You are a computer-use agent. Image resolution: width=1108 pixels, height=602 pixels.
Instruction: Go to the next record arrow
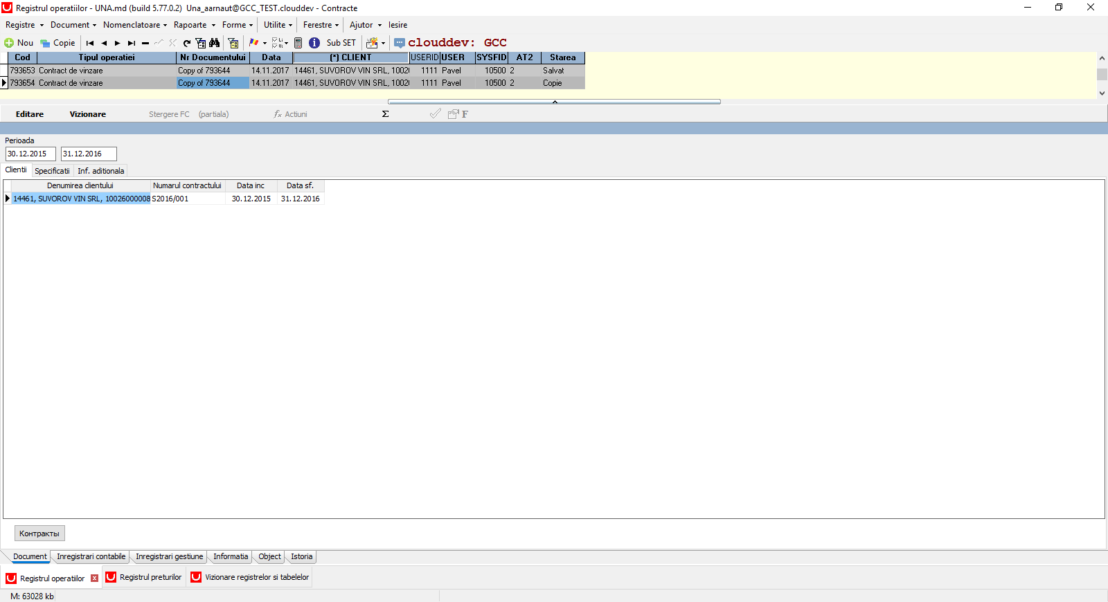tap(118, 43)
